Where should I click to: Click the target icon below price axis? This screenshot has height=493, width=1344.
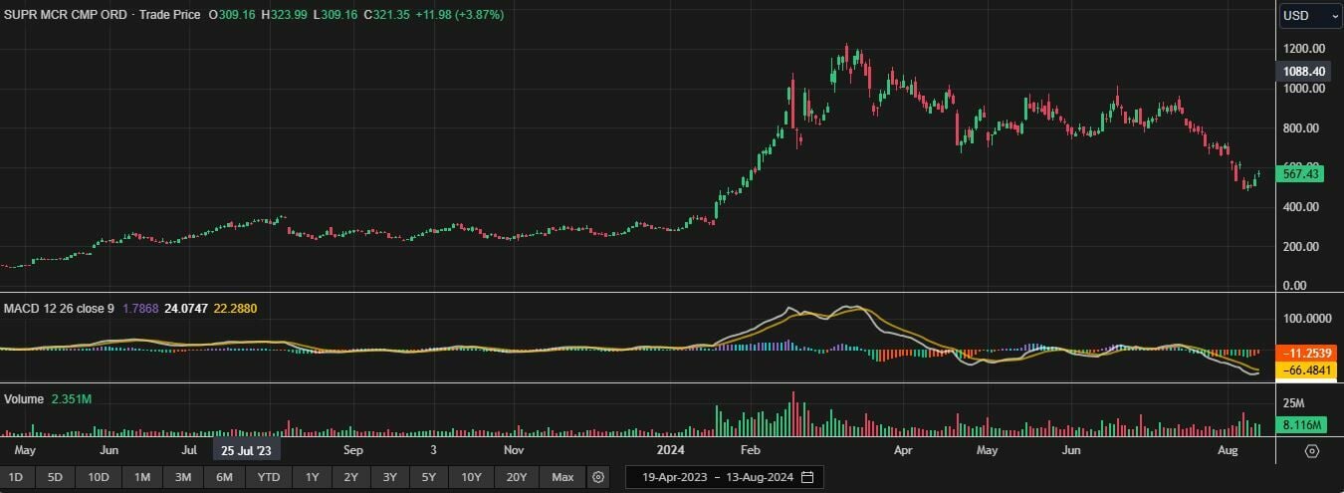[1311, 451]
